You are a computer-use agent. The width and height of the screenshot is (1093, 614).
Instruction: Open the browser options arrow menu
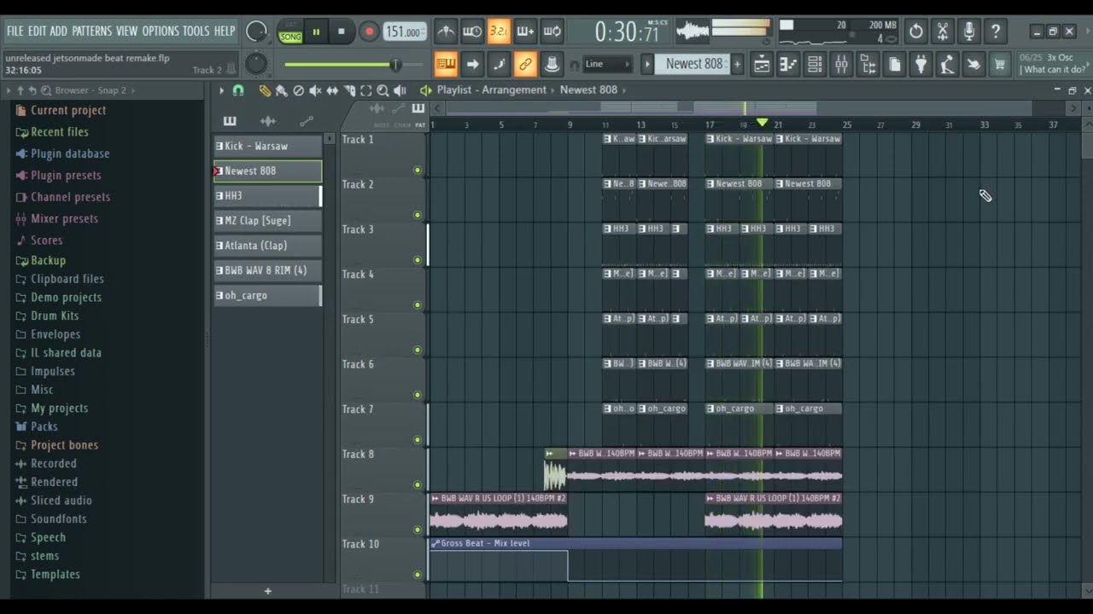pyautogui.click(x=9, y=90)
